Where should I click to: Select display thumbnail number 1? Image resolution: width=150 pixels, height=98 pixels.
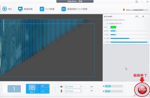point(14,89)
